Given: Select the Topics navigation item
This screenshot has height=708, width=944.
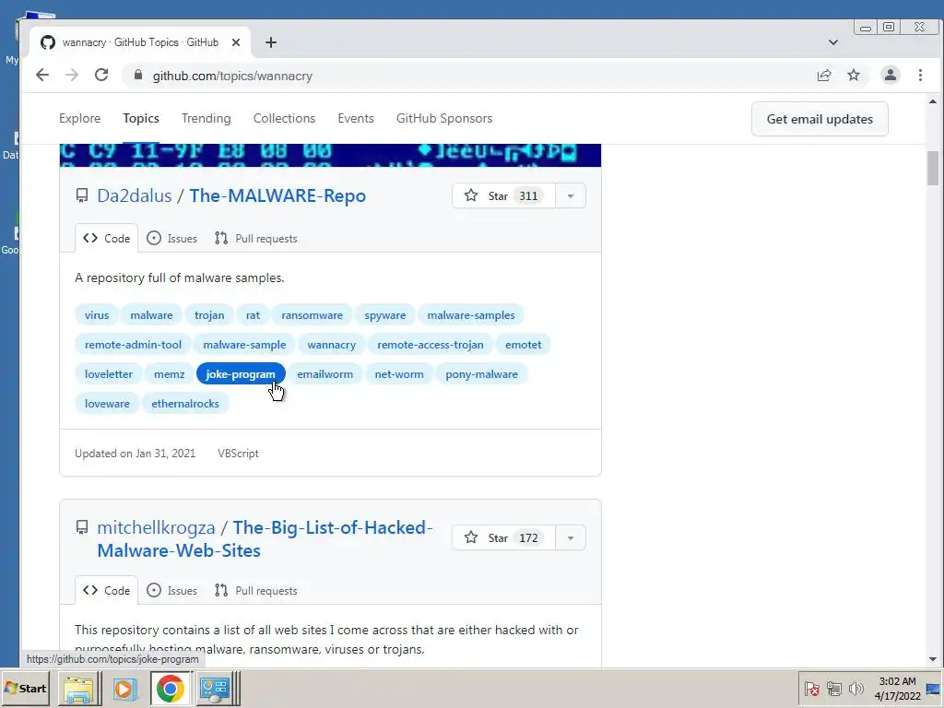Looking at the screenshot, I should pyautogui.click(x=141, y=119).
